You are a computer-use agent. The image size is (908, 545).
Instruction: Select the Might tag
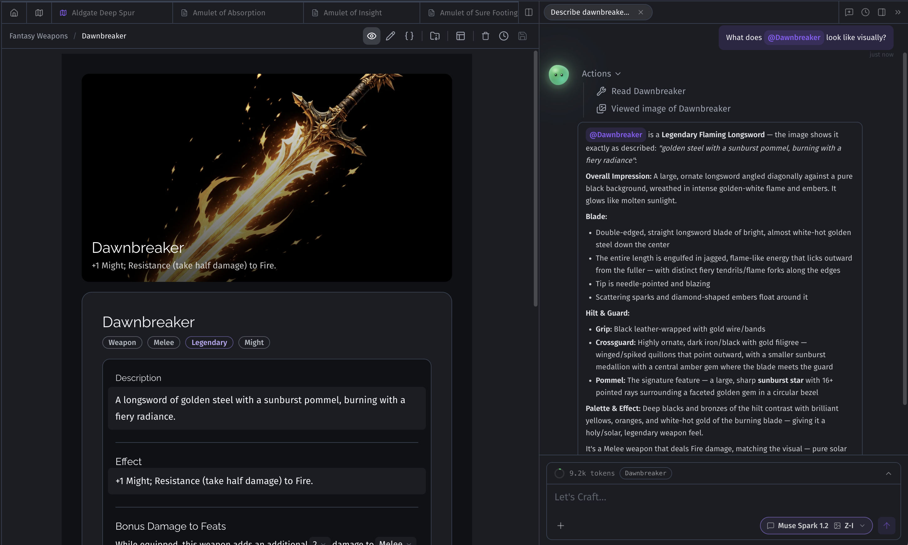(x=254, y=342)
